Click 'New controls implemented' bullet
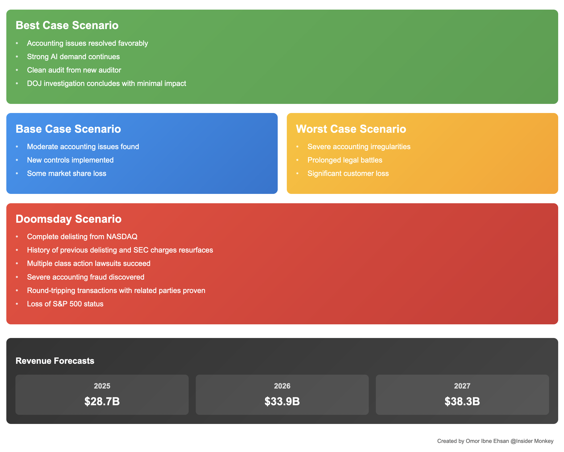The width and height of the screenshot is (564, 452). click(70, 160)
